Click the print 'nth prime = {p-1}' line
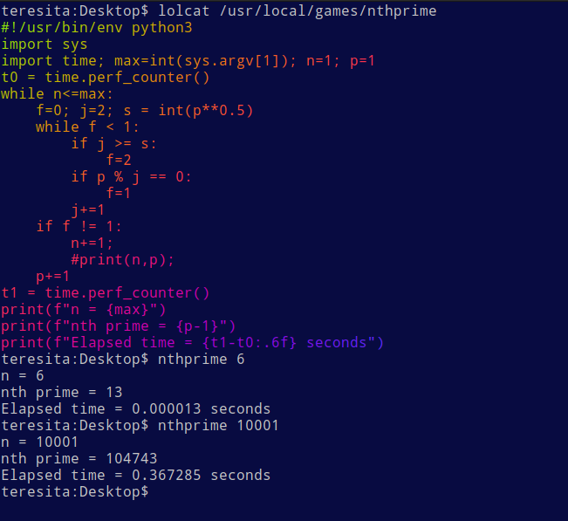 [x=119, y=326]
